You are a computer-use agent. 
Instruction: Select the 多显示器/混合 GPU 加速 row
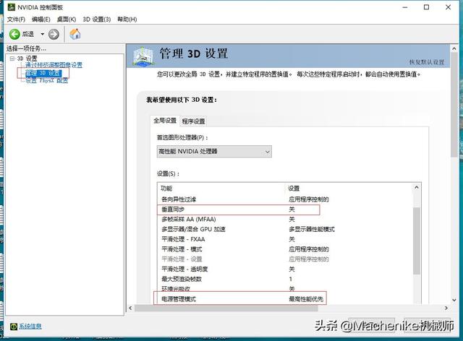(286, 229)
